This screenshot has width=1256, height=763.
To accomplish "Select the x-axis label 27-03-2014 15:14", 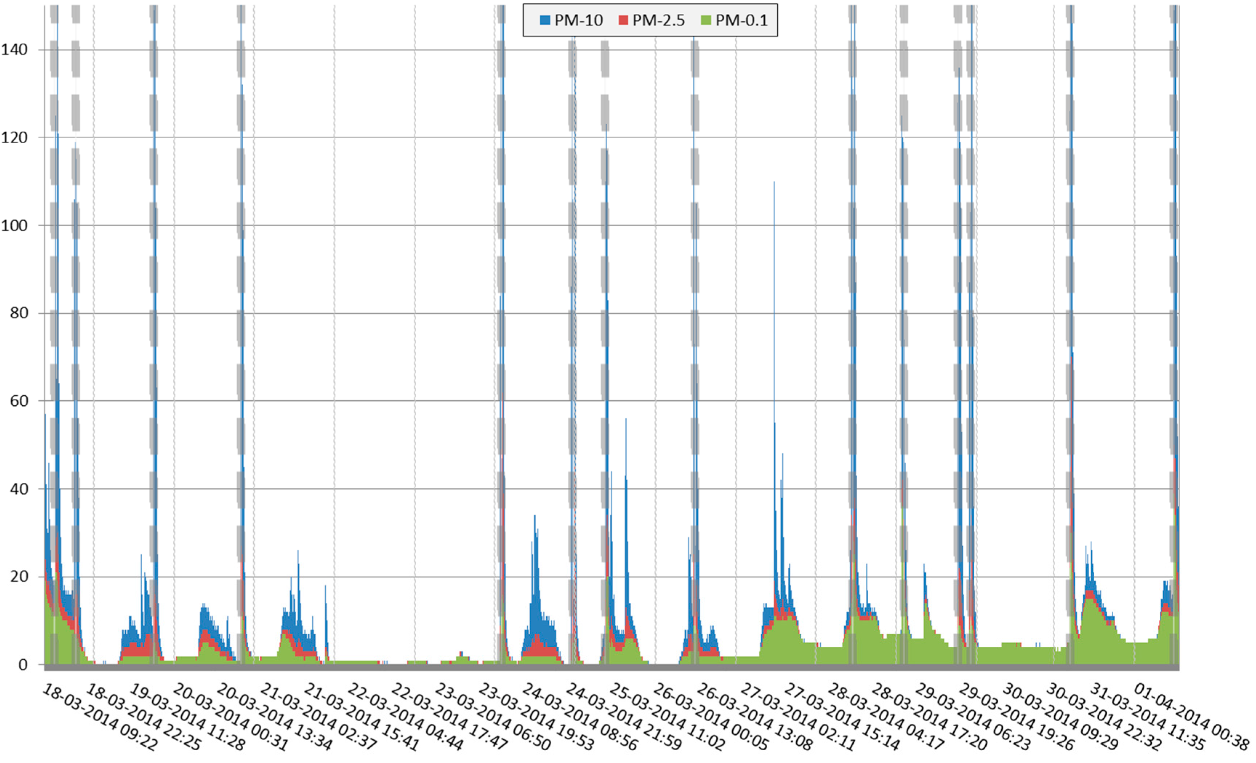I will coord(842,717).
